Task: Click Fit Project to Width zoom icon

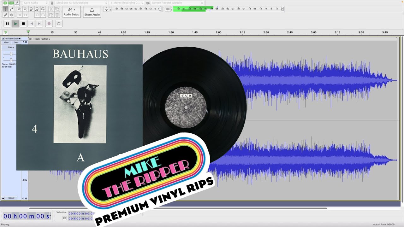Action: click(37, 9)
